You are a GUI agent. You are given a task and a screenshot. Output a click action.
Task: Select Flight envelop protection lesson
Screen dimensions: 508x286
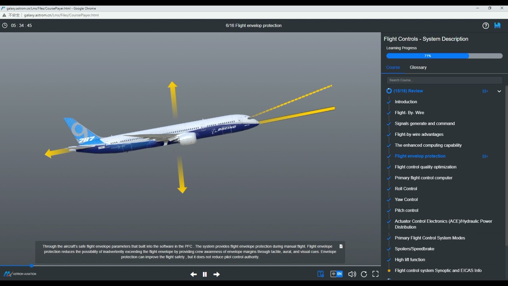420,156
